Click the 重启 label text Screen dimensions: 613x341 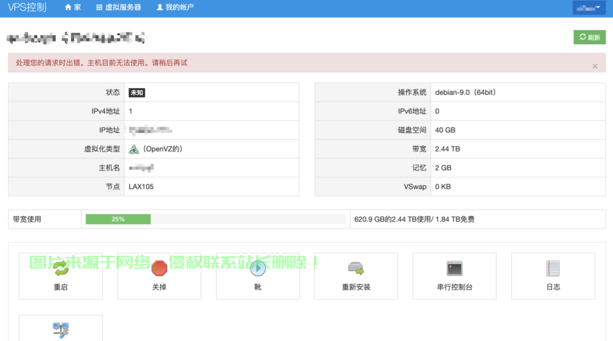click(x=61, y=287)
